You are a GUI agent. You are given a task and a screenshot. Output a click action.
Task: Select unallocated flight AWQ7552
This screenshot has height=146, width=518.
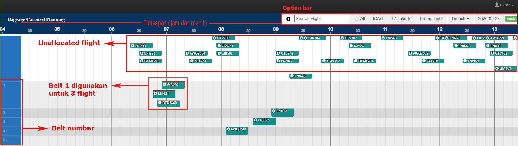pos(419,53)
